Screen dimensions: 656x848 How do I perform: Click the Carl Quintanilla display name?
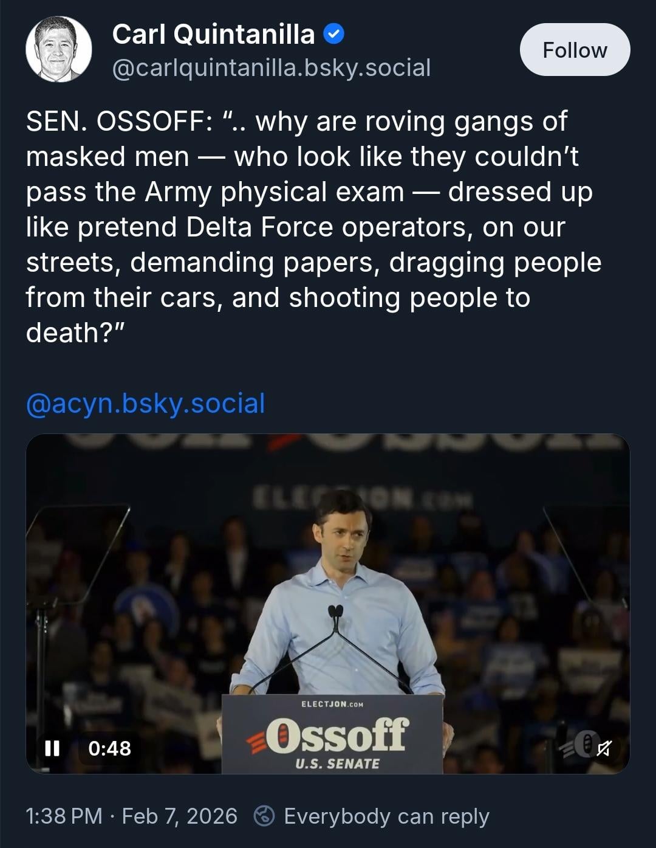click(213, 34)
